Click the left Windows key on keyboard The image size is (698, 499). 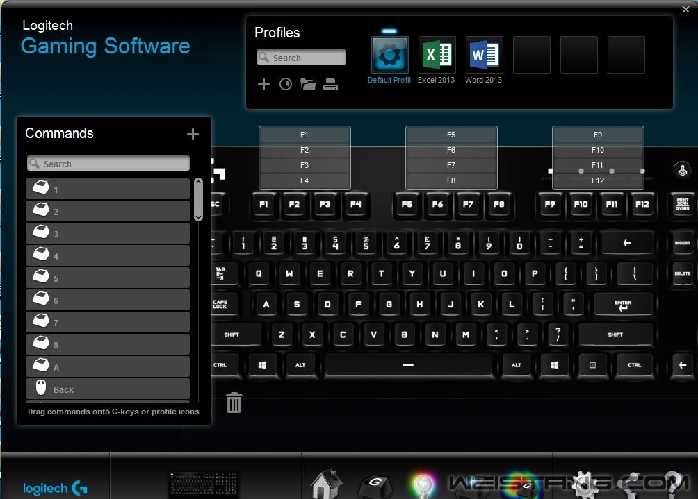coord(262,365)
